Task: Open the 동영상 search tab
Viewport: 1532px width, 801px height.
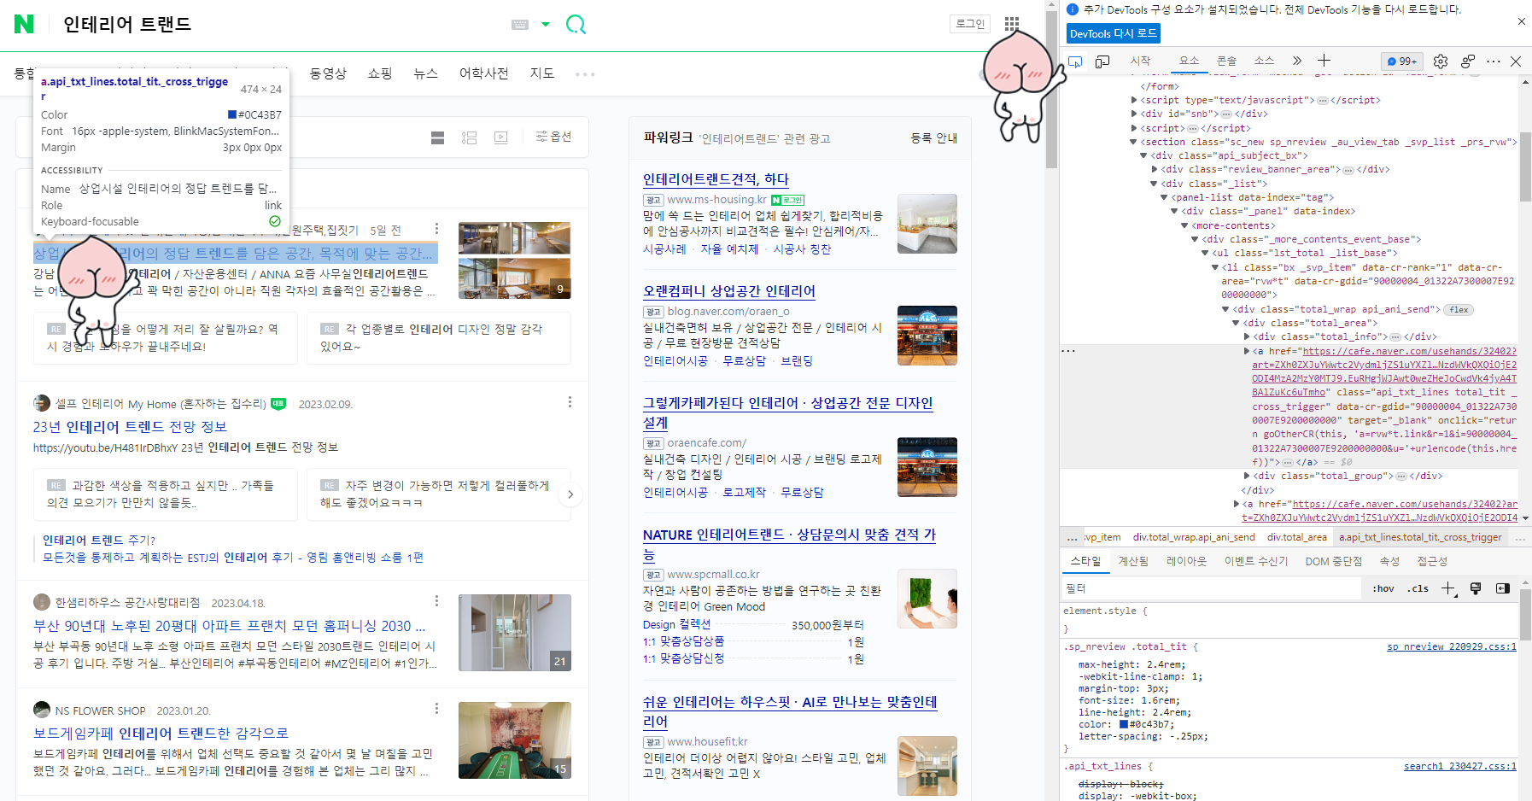Action: (x=328, y=73)
